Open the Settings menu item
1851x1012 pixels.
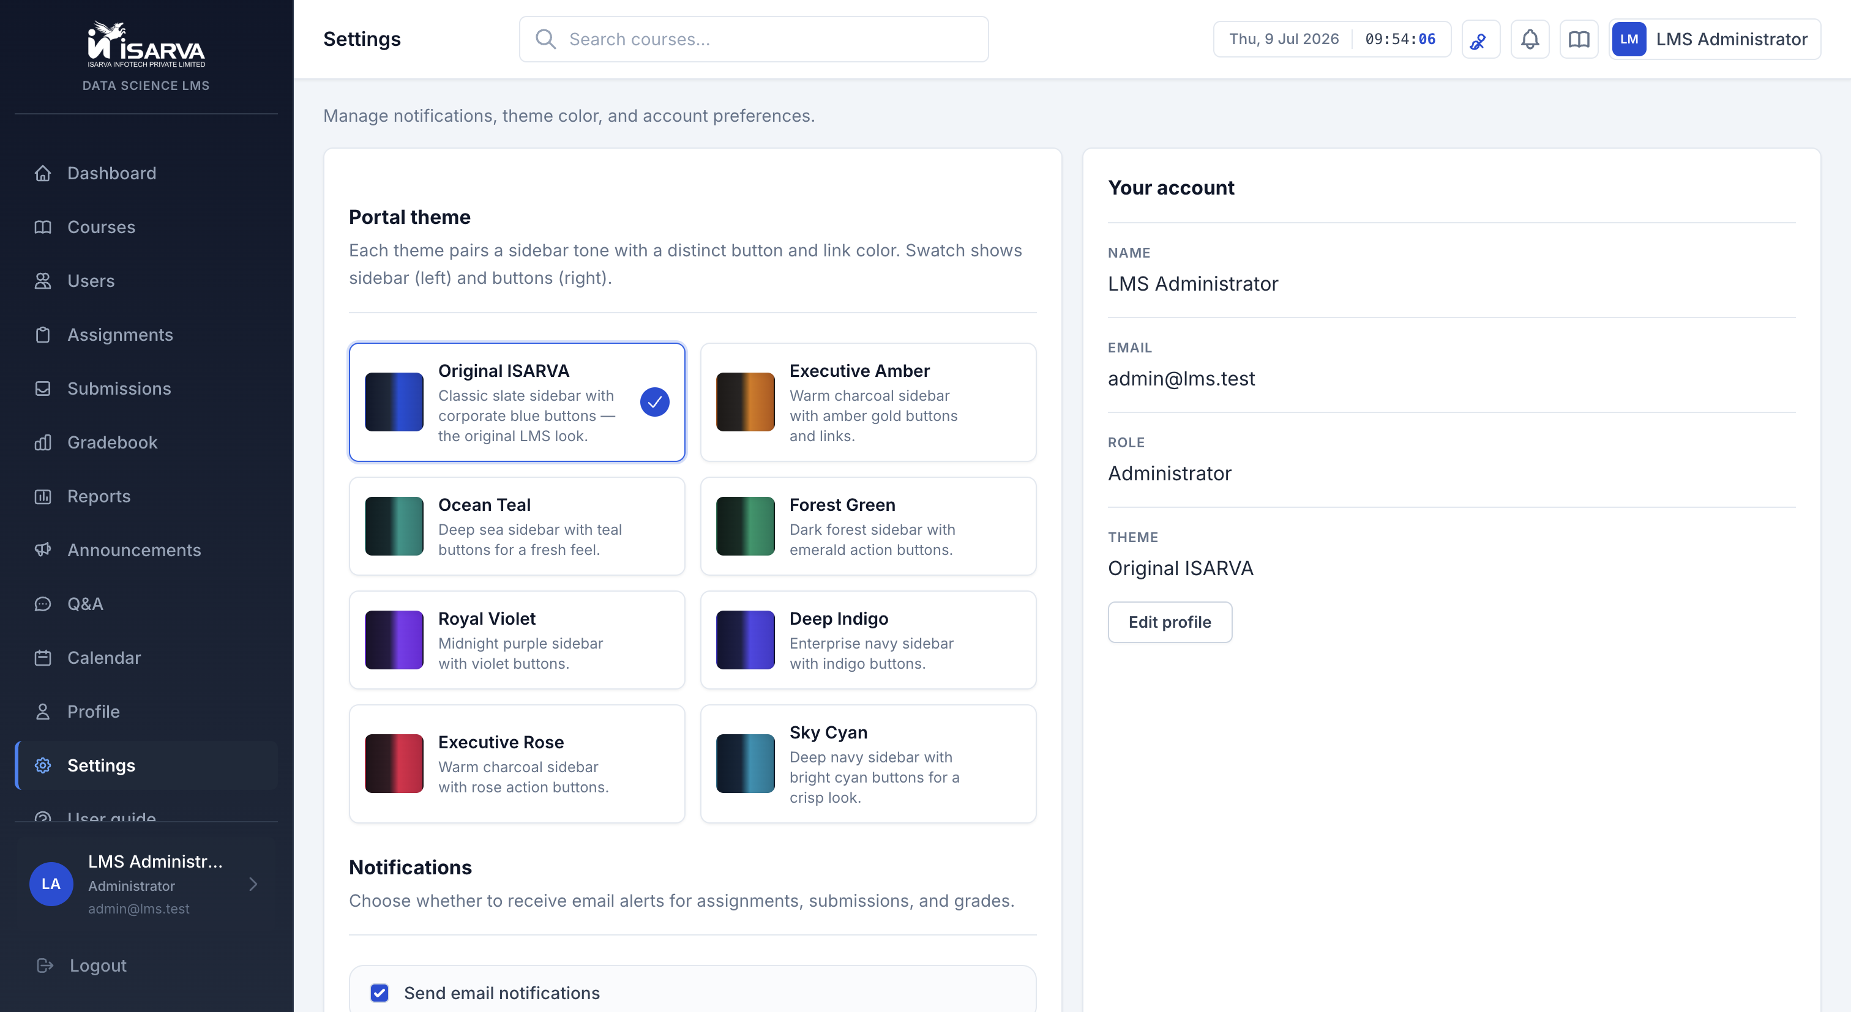coord(146,765)
